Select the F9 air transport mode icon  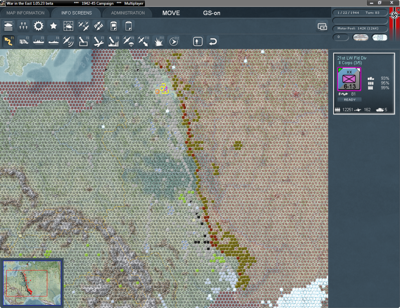pos(129,41)
